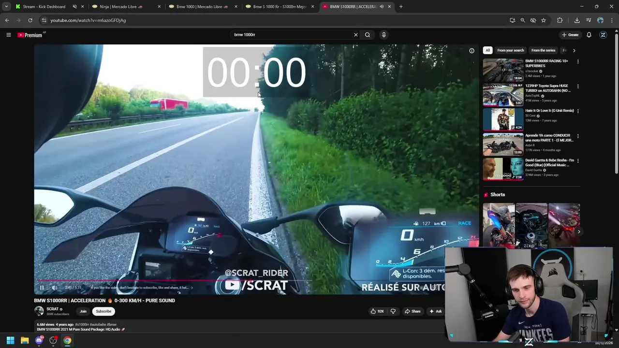Bookmark this page with star icon

pos(544,20)
